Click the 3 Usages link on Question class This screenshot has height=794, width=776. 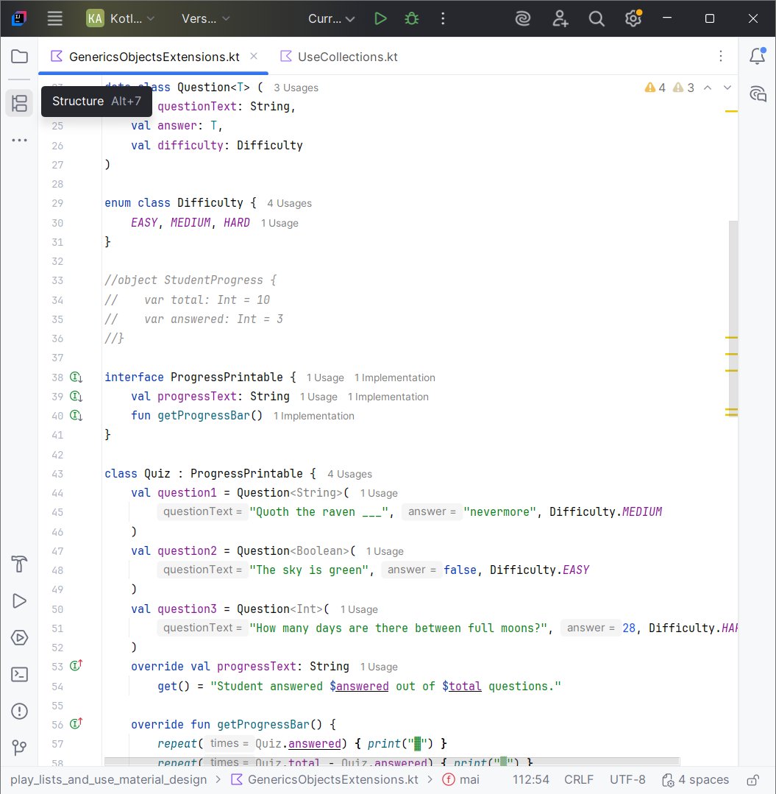point(296,88)
